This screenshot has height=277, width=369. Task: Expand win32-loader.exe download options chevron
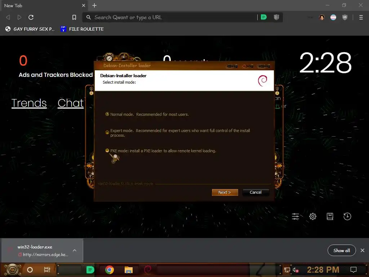(x=75, y=250)
